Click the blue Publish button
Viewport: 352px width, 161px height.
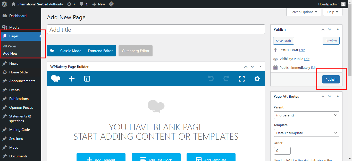click(331, 79)
